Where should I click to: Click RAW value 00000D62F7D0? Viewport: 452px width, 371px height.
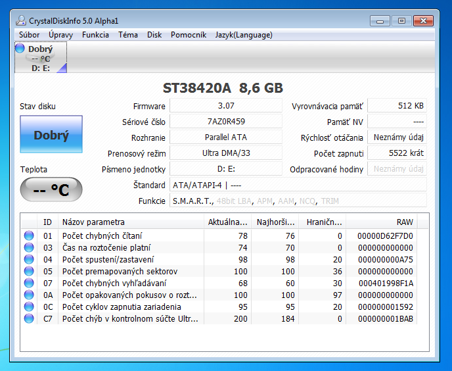tap(386, 236)
